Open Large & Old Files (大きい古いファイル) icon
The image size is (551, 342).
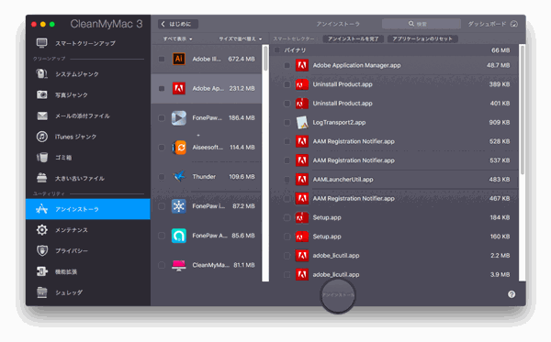tap(42, 178)
